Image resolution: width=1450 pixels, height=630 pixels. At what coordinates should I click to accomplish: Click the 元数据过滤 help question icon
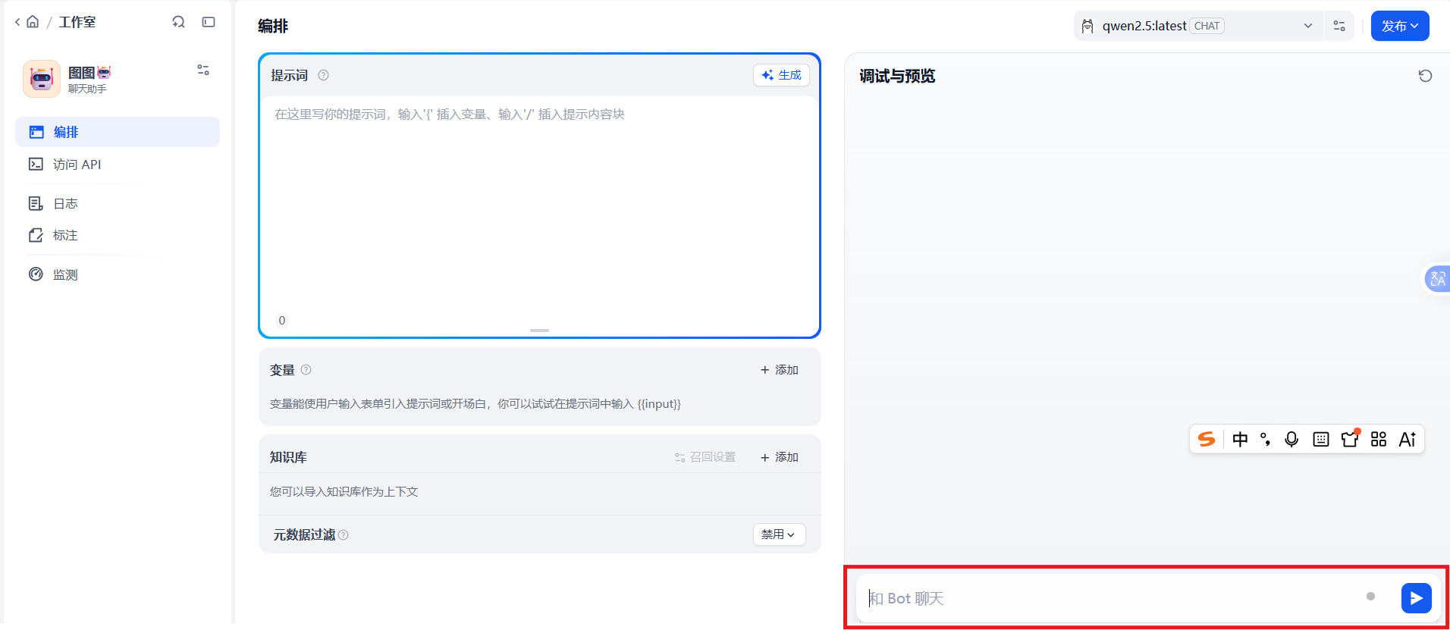(344, 535)
